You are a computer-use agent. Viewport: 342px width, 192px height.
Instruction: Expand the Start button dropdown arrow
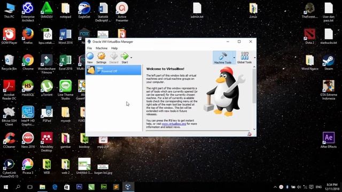[x=131, y=58]
